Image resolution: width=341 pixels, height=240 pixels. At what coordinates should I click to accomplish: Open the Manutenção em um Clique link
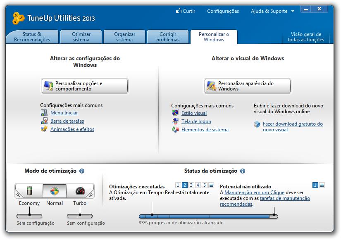(x=255, y=192)
